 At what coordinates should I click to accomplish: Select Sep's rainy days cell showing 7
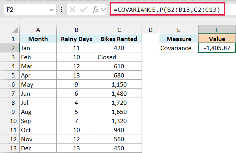(x=76, y=121)
